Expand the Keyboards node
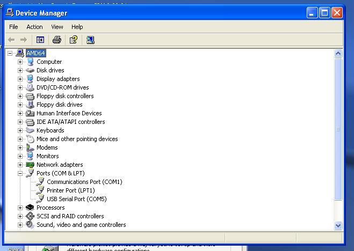The width and height of the screenshot is (354, 251). point(20,130)
